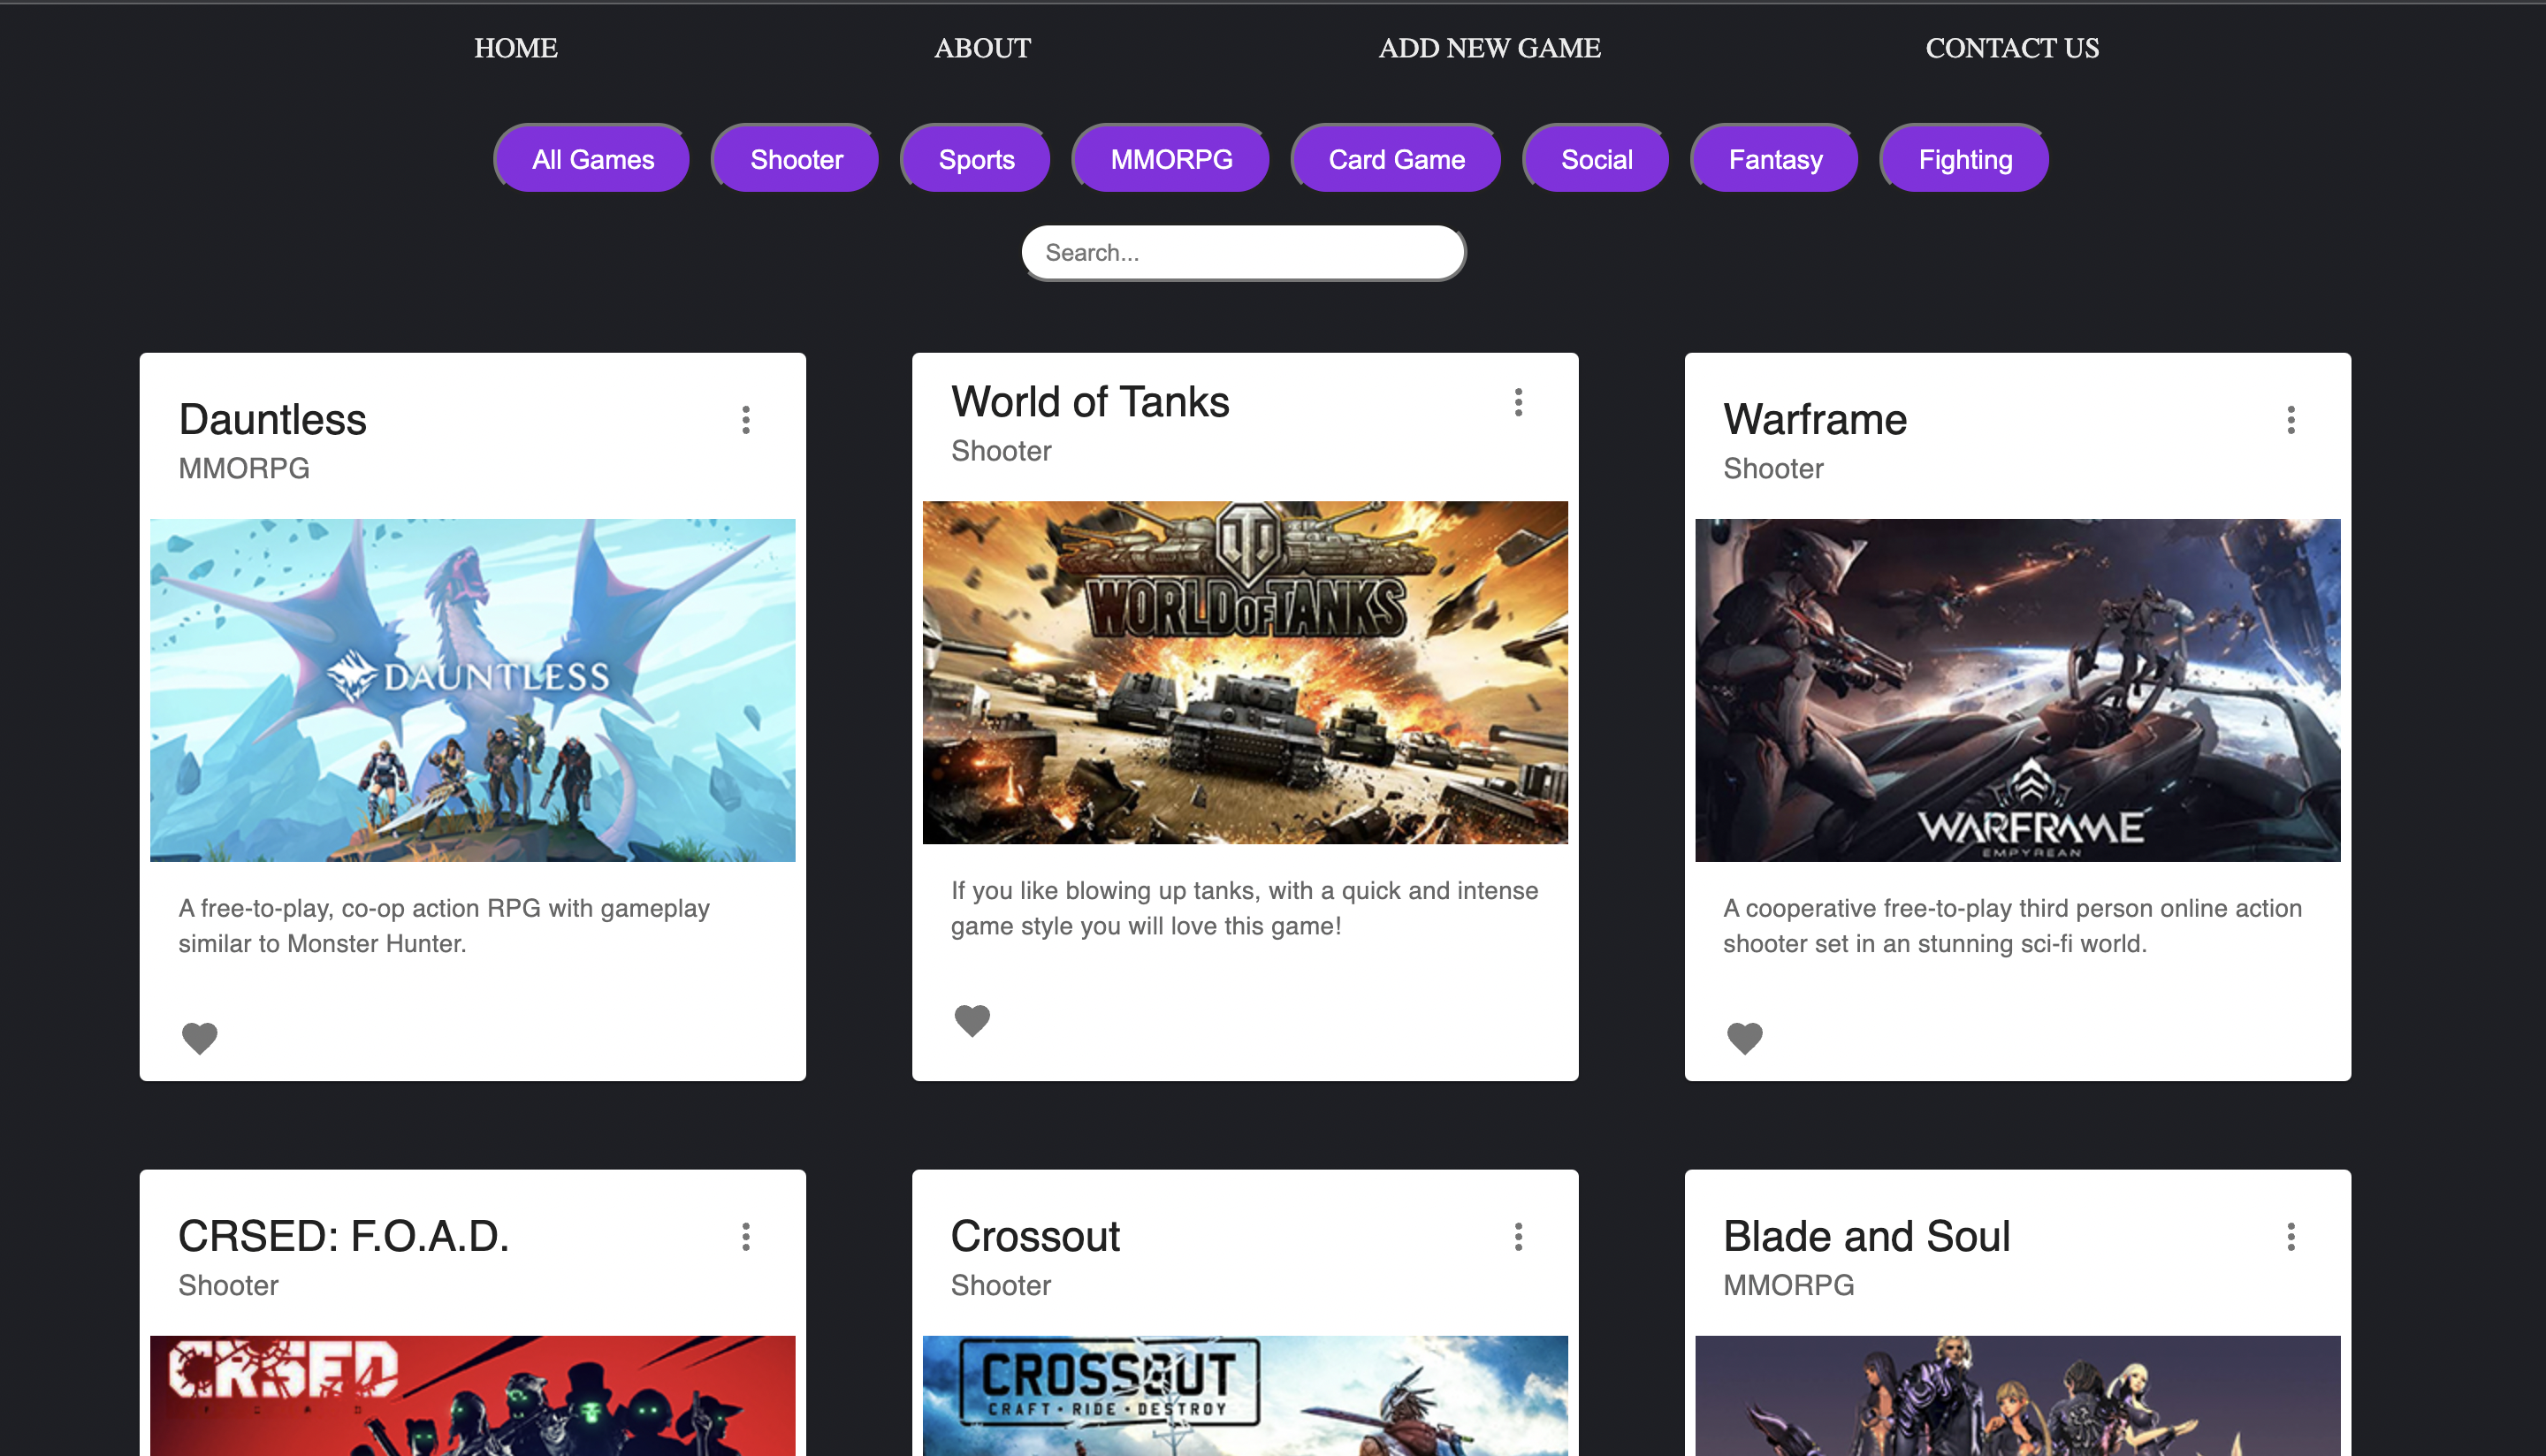Click the Crossout banner image

click(1245, 1395)
